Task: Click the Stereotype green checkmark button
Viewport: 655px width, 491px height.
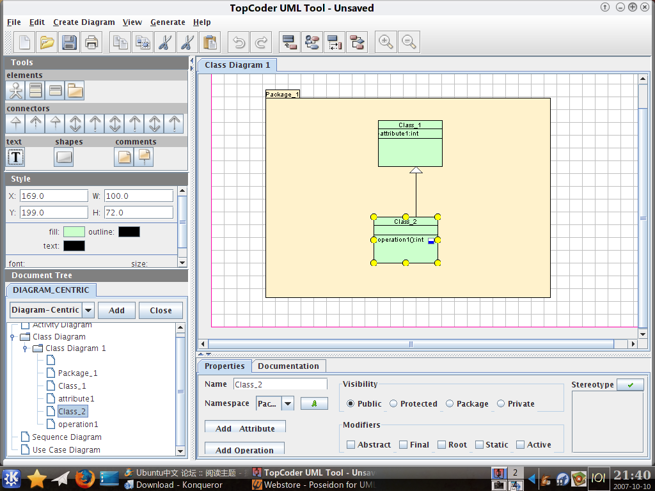Action: [630, 384]
